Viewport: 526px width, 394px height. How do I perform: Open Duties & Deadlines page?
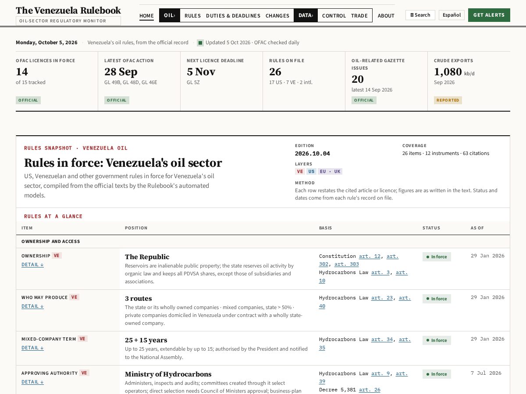[x=233, y=16]
